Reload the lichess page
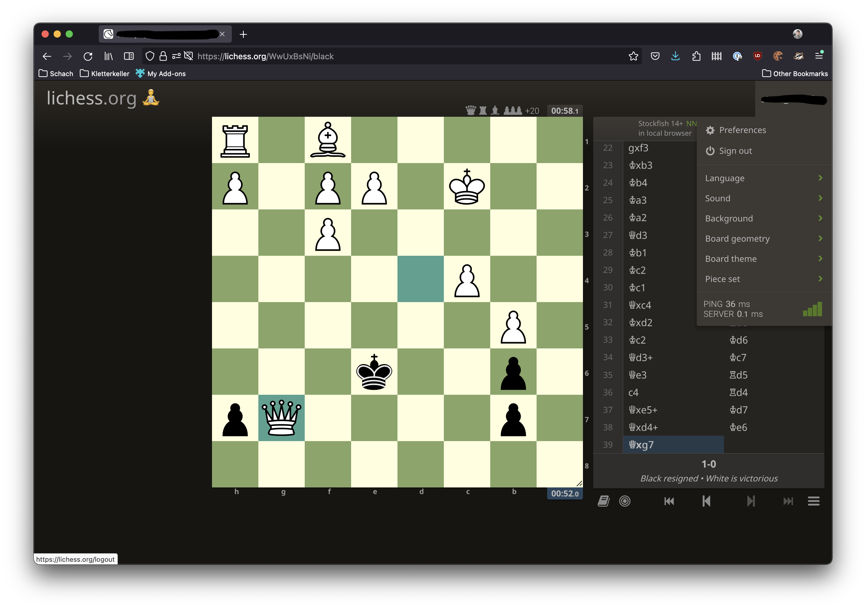Image resolution: width=866 pixels, height=609 pixels. point(88,57)
